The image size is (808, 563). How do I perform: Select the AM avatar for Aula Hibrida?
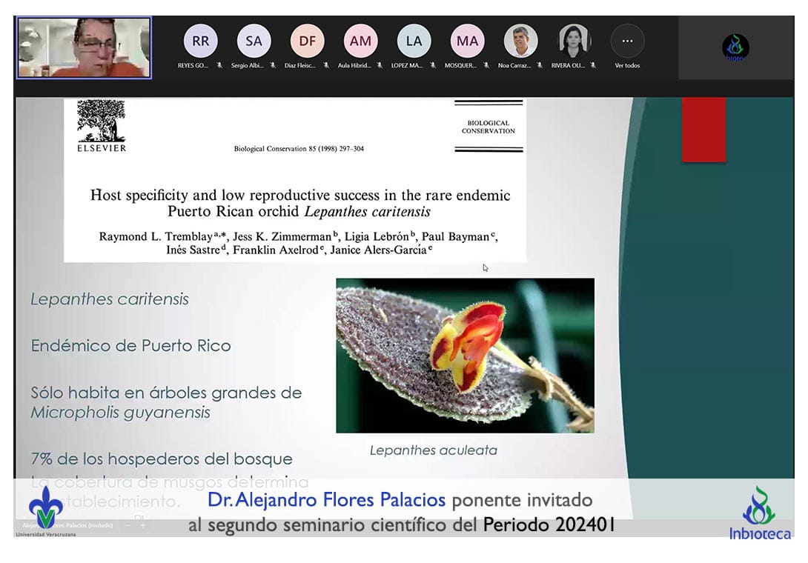click(361, 41)
